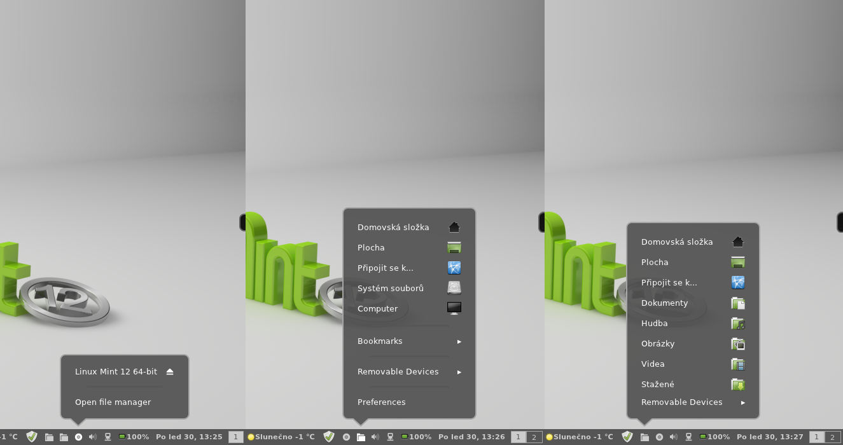This screenshot has width=843, height=445.
Task: Click the disc applet icon in the 13:27 panel
Action: [659, 437]
